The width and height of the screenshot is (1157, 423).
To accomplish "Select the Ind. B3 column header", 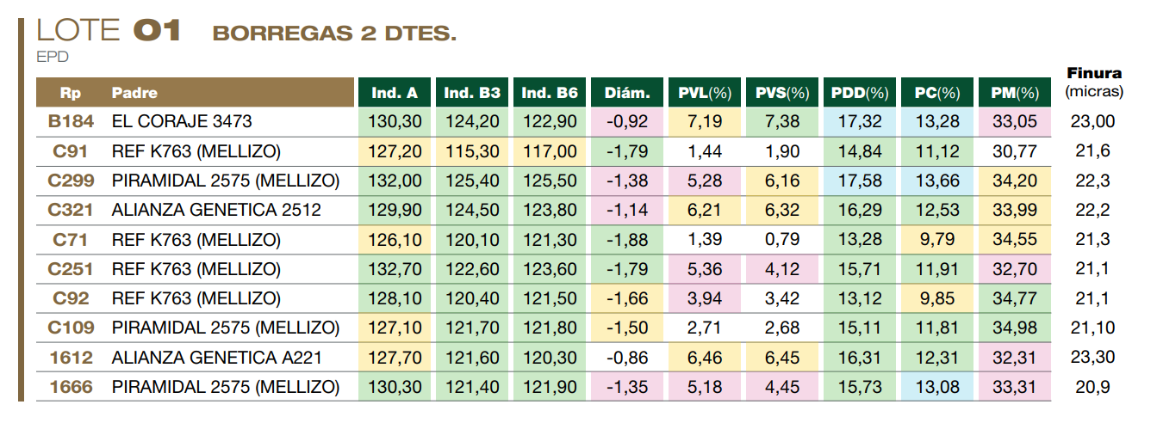I will pos(472,93).
